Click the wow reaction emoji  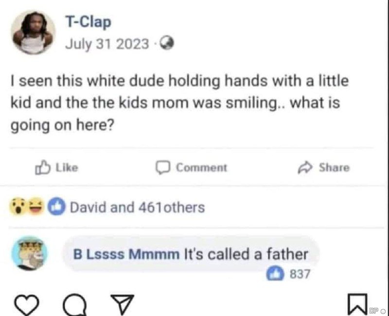tap(17, 208)
